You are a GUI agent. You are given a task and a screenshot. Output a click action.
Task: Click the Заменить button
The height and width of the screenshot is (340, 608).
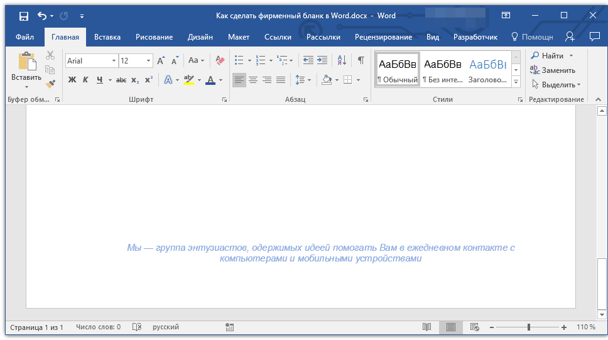pyautogui.click(x=553, y=70)
